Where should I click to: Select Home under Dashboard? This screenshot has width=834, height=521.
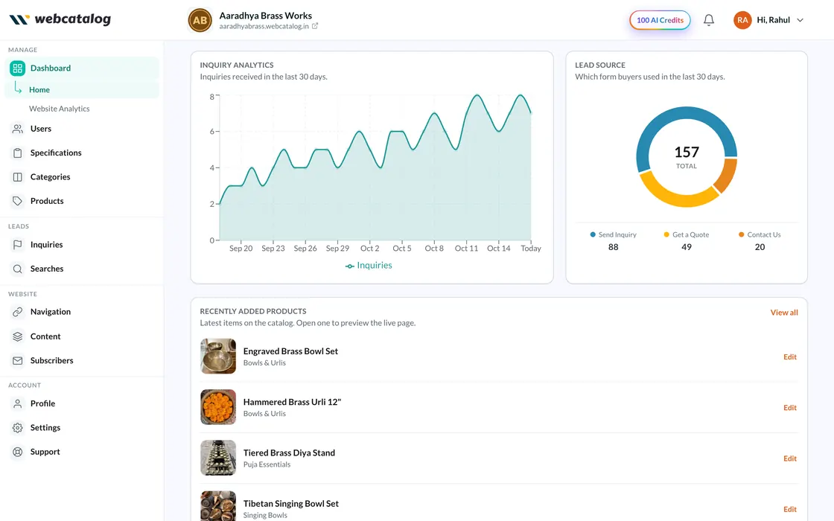tap(82, 89)
